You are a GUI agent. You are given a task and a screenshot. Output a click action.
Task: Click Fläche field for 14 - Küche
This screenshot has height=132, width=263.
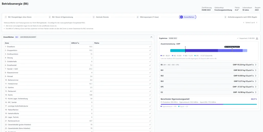click(123, 95)
